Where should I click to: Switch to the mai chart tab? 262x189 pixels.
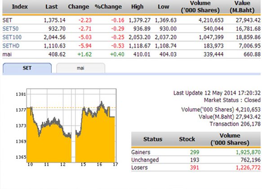click(x=81, y=68)
